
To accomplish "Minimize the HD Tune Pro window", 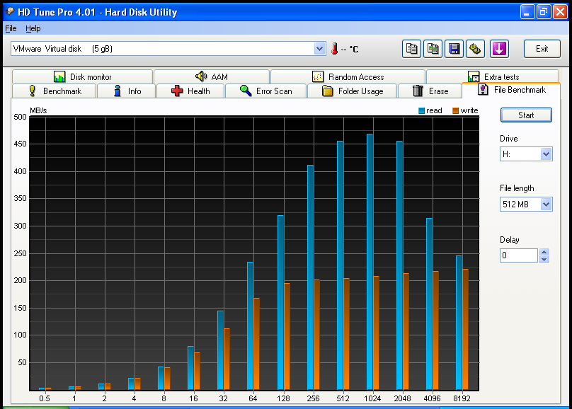I will pos(527,12).
